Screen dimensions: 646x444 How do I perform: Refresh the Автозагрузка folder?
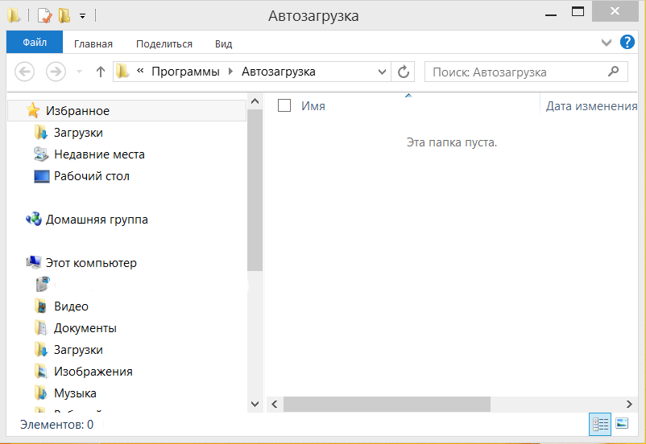click(x=403, y=72)
